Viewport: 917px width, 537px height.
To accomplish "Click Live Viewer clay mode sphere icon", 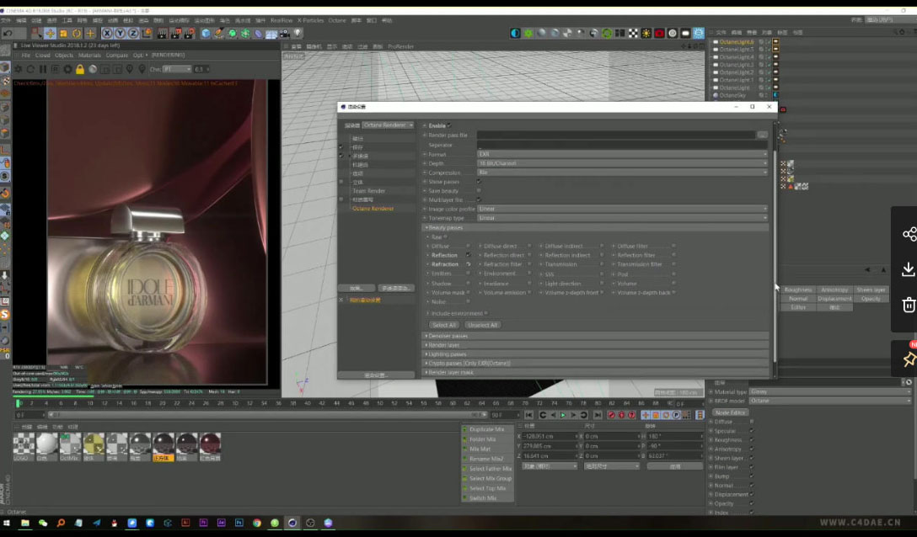I will 93,69.
